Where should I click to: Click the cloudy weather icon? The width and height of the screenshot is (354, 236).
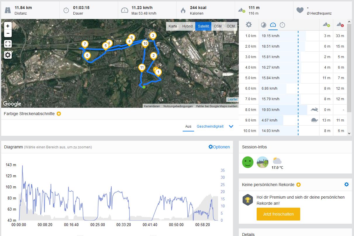[277, 160]
